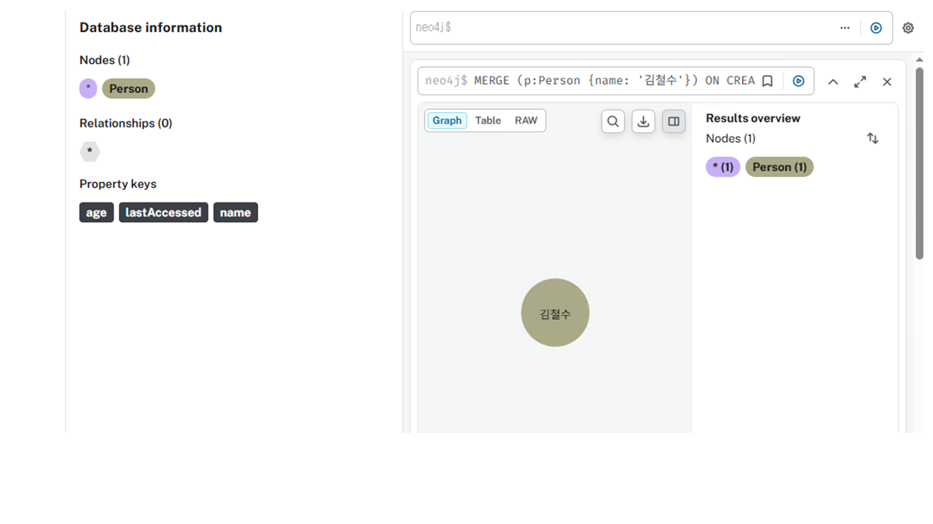Click the lastAccessed property key

[x=163, y=213]
